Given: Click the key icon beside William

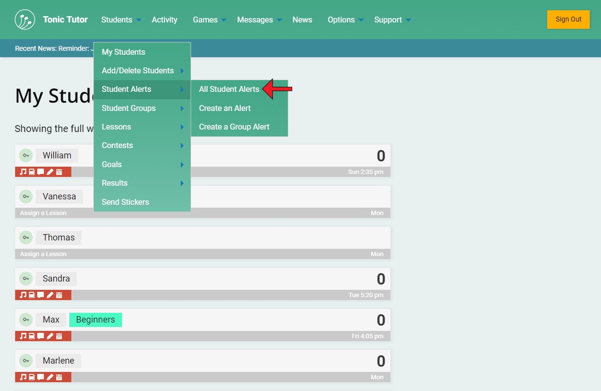Looking at the screenshot, I should tap(26, 155).
